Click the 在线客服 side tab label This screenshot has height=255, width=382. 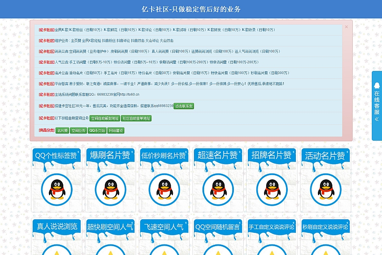click(x=377, y=103)
